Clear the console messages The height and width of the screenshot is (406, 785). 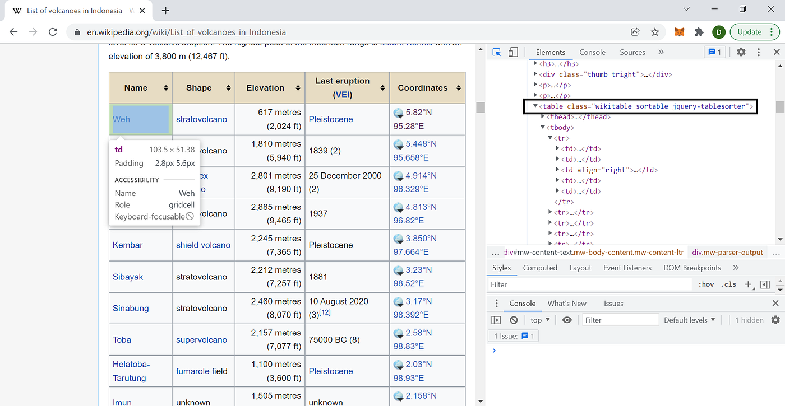pos(514,319)
